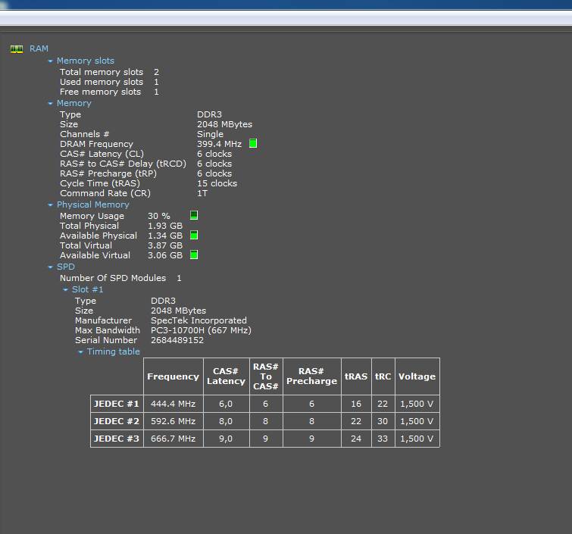Image resolution: width=572 pixels, height=534 pixels.
Task: Click the Memory Usage green indicator
Action: (x=194, y=216)
